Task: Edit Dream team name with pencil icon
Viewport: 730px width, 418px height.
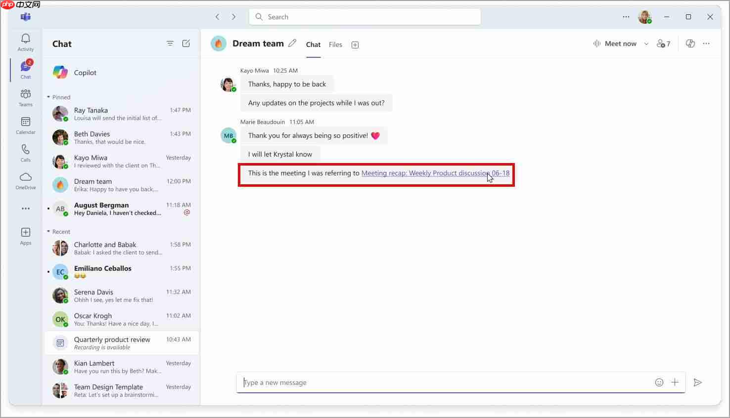Action: [292, 43]
